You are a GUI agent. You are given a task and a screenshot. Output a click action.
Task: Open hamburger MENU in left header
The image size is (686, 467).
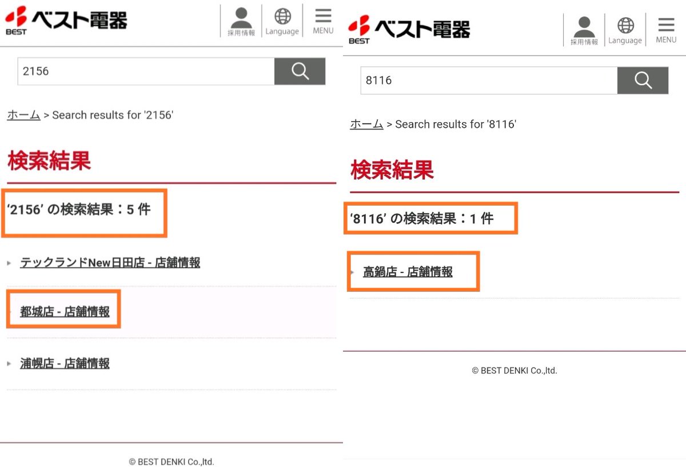pyautogui.click(x=323, y=22)
